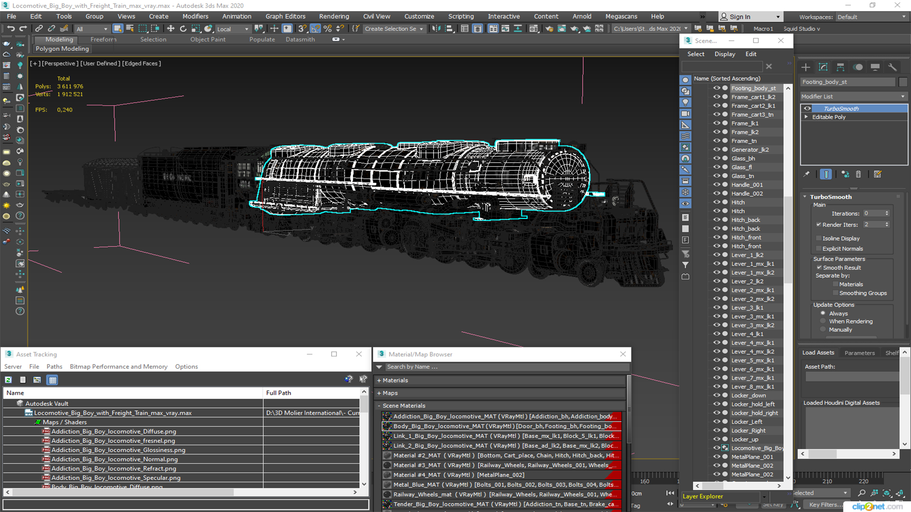The width and height of the screenshot is (911, 512).
Task: Click the Undo arrow in main toolbar
Action: (10, 28)
